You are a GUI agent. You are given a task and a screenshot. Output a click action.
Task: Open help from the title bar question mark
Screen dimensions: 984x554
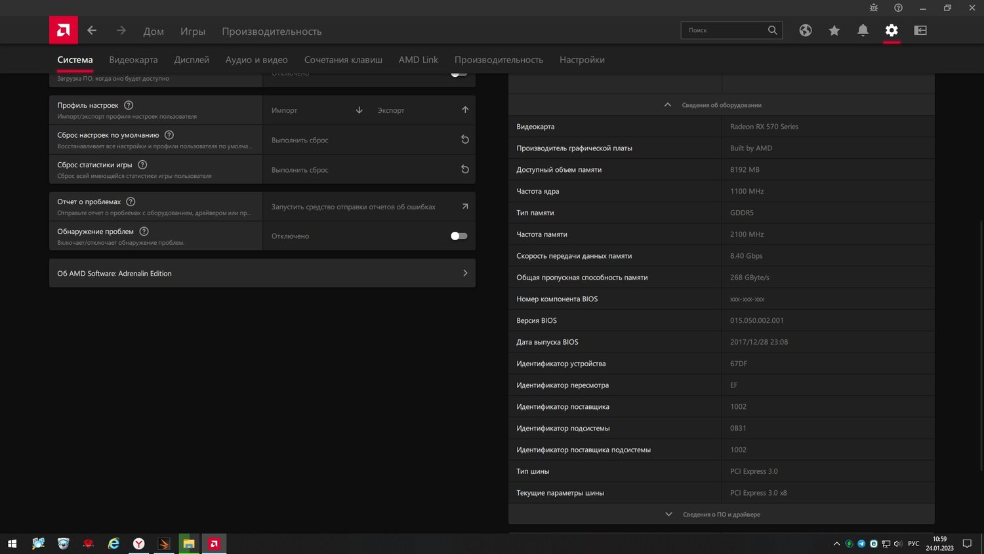point(898,8)
